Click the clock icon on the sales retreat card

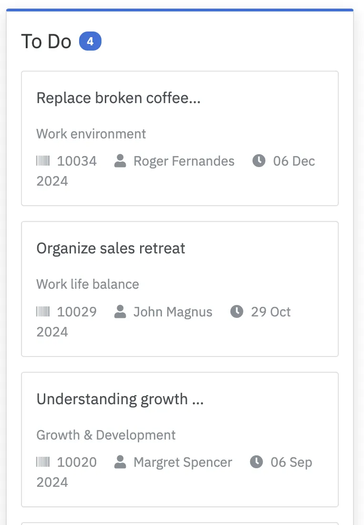(x=236, y=312)
